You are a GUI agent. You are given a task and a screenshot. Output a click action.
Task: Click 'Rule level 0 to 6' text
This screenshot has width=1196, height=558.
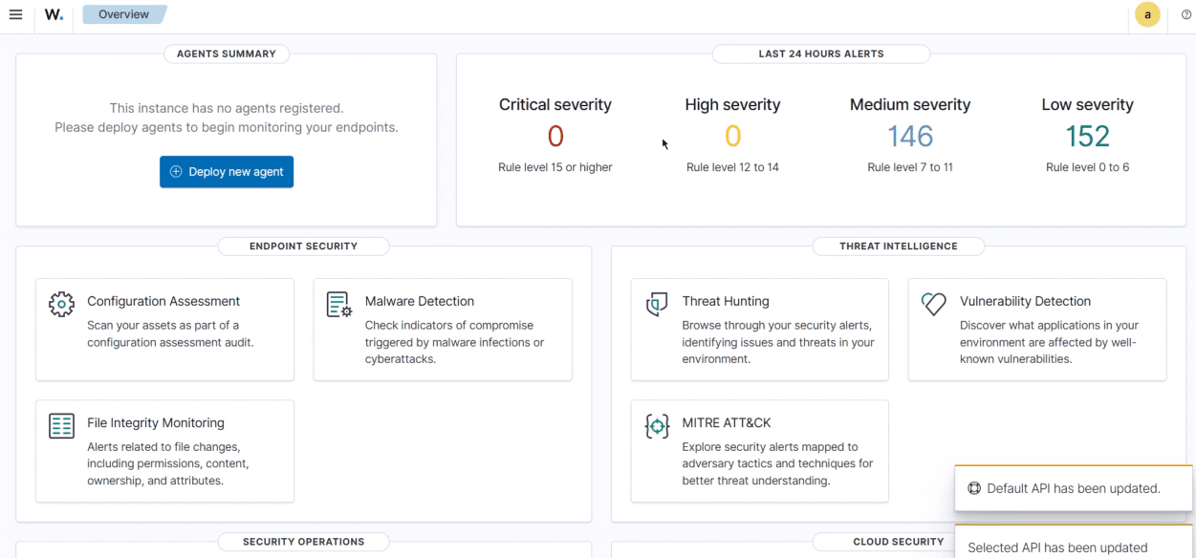[x=1088, y=167]
